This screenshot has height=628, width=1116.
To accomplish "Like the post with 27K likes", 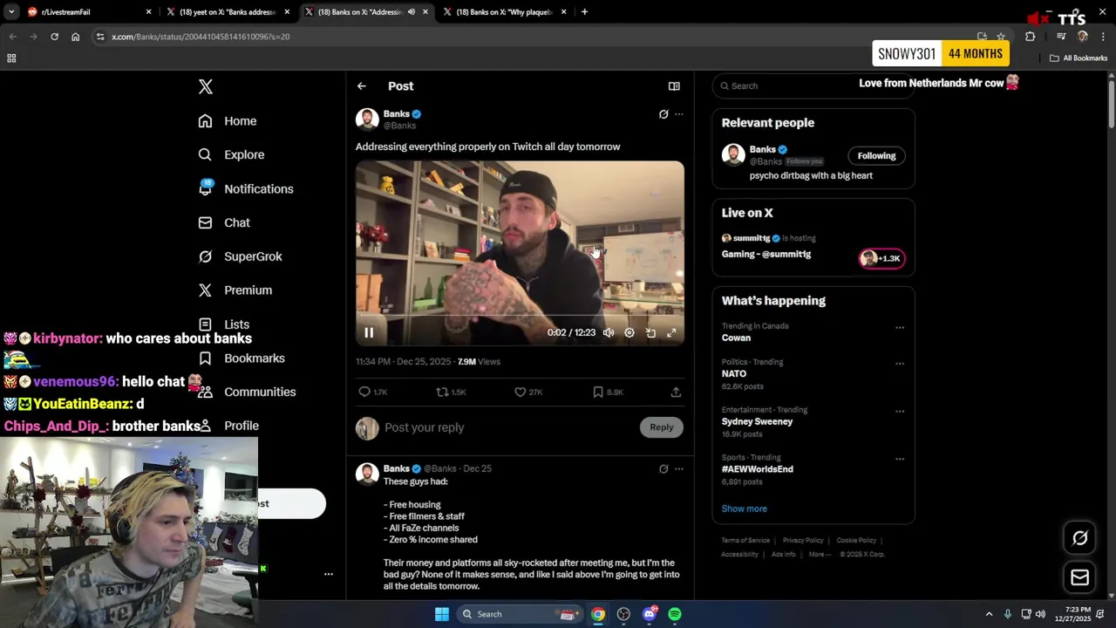I will tap(521, 392).
